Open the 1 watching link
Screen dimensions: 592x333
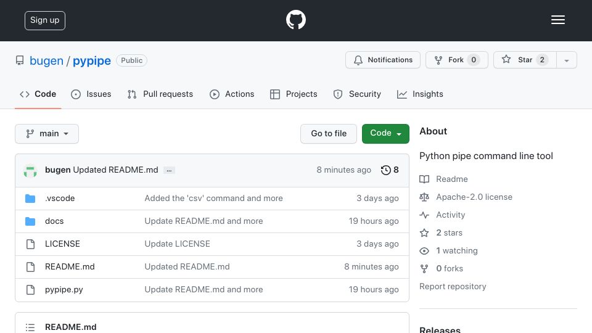pyautogui.click(x=457, y=251)
